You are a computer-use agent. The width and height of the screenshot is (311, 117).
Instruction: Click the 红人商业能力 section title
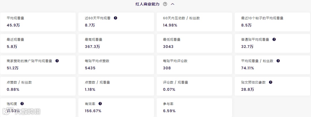coord(147,4)
